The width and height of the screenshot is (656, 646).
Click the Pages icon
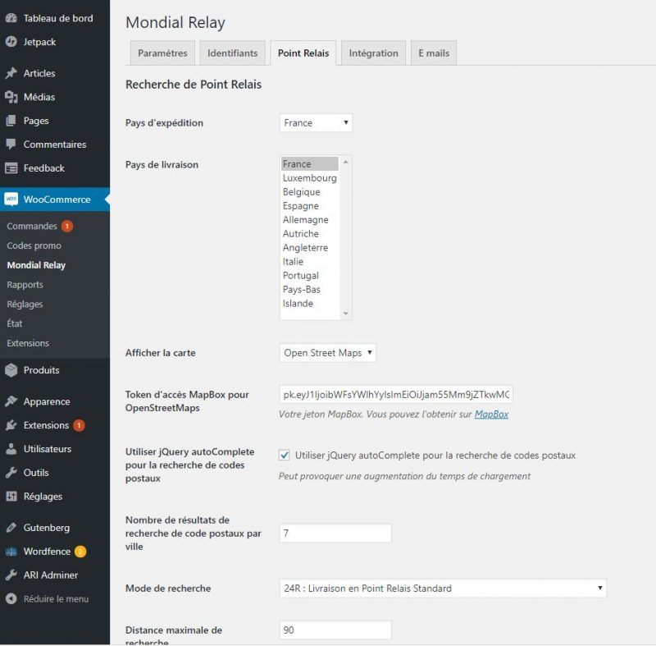tap(11, 121)
